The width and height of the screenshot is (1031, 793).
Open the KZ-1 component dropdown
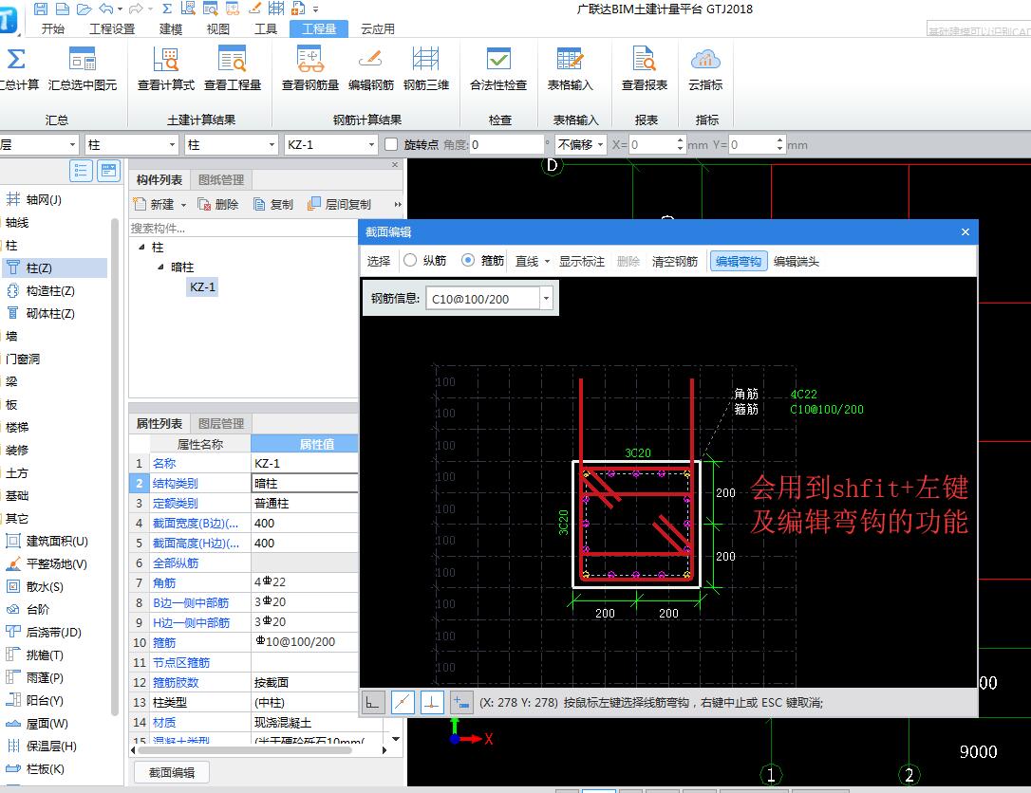371,144
